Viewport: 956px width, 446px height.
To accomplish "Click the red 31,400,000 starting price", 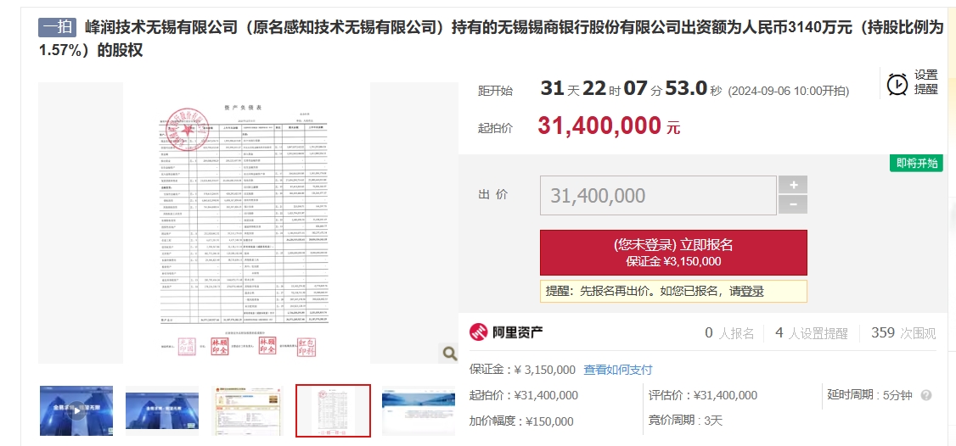I will click(599, 125).
